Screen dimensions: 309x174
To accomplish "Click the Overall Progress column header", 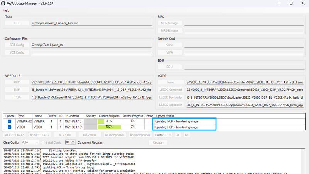I will point(133,116).
